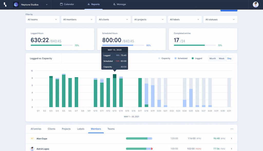Open the ellipsis menu on the entries table
This screenshot has width=263, height=151.
pos(232,129)
